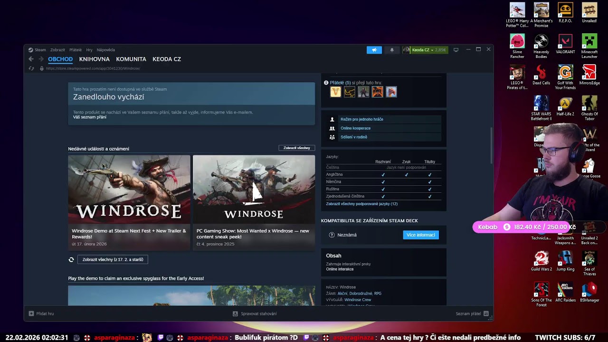The width and height of the screenshot is (608, 342).
Task: Open the MirrorsEdge desktop shortcut
Action: 589,75
